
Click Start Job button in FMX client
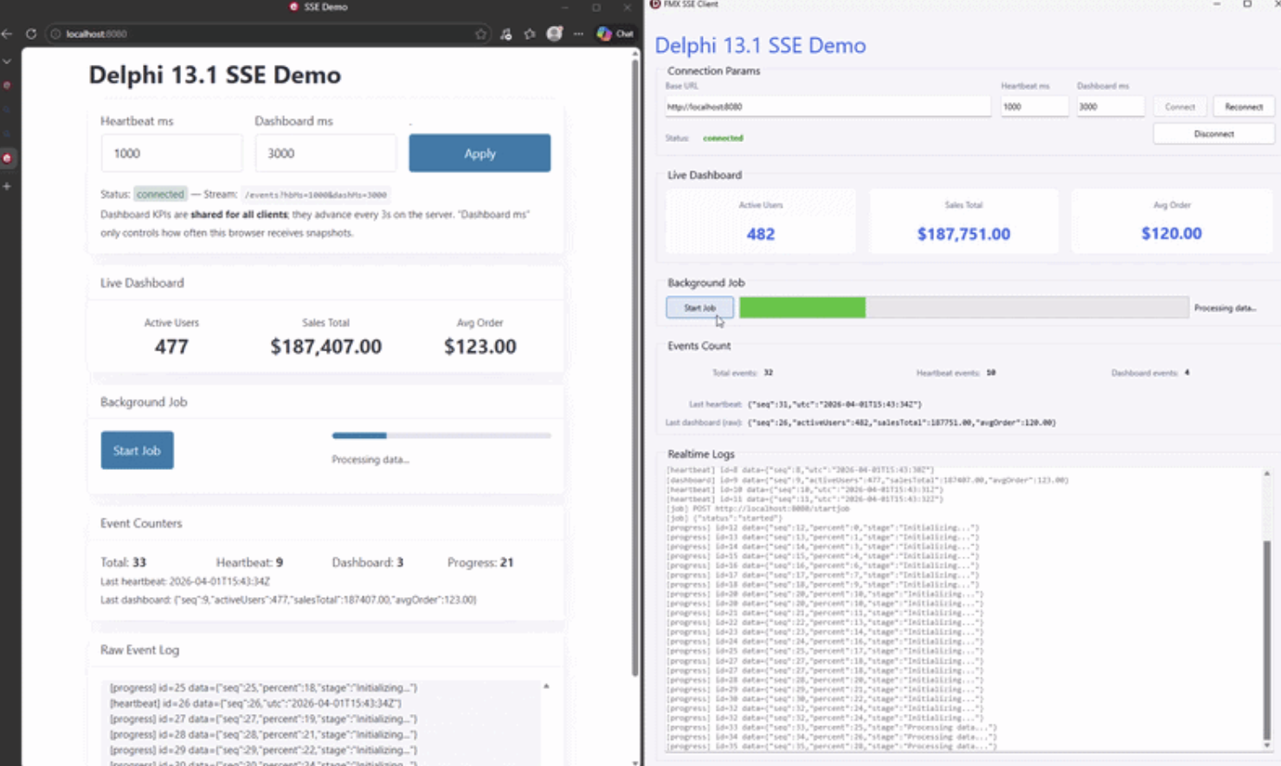[699, 307]
